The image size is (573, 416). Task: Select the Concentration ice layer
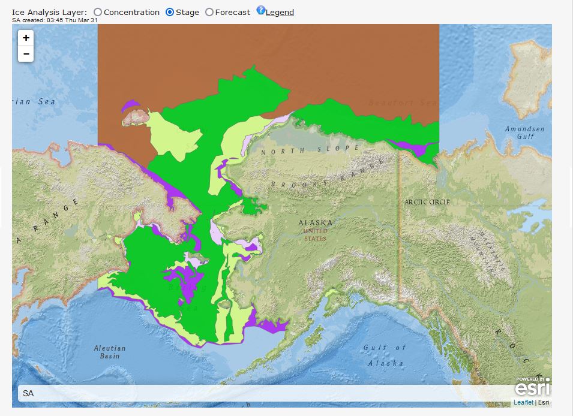click(x=98, y=13)
